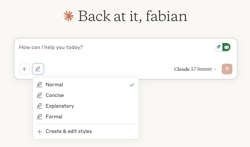Click the quill icon beside Formal
This screenshot has width=250, height=147.
[40, 117]
